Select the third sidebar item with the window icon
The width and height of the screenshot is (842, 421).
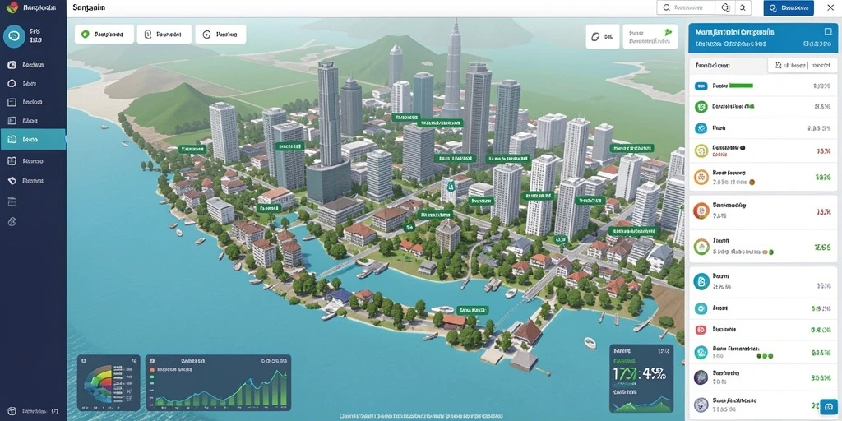(x=32, y=102)
